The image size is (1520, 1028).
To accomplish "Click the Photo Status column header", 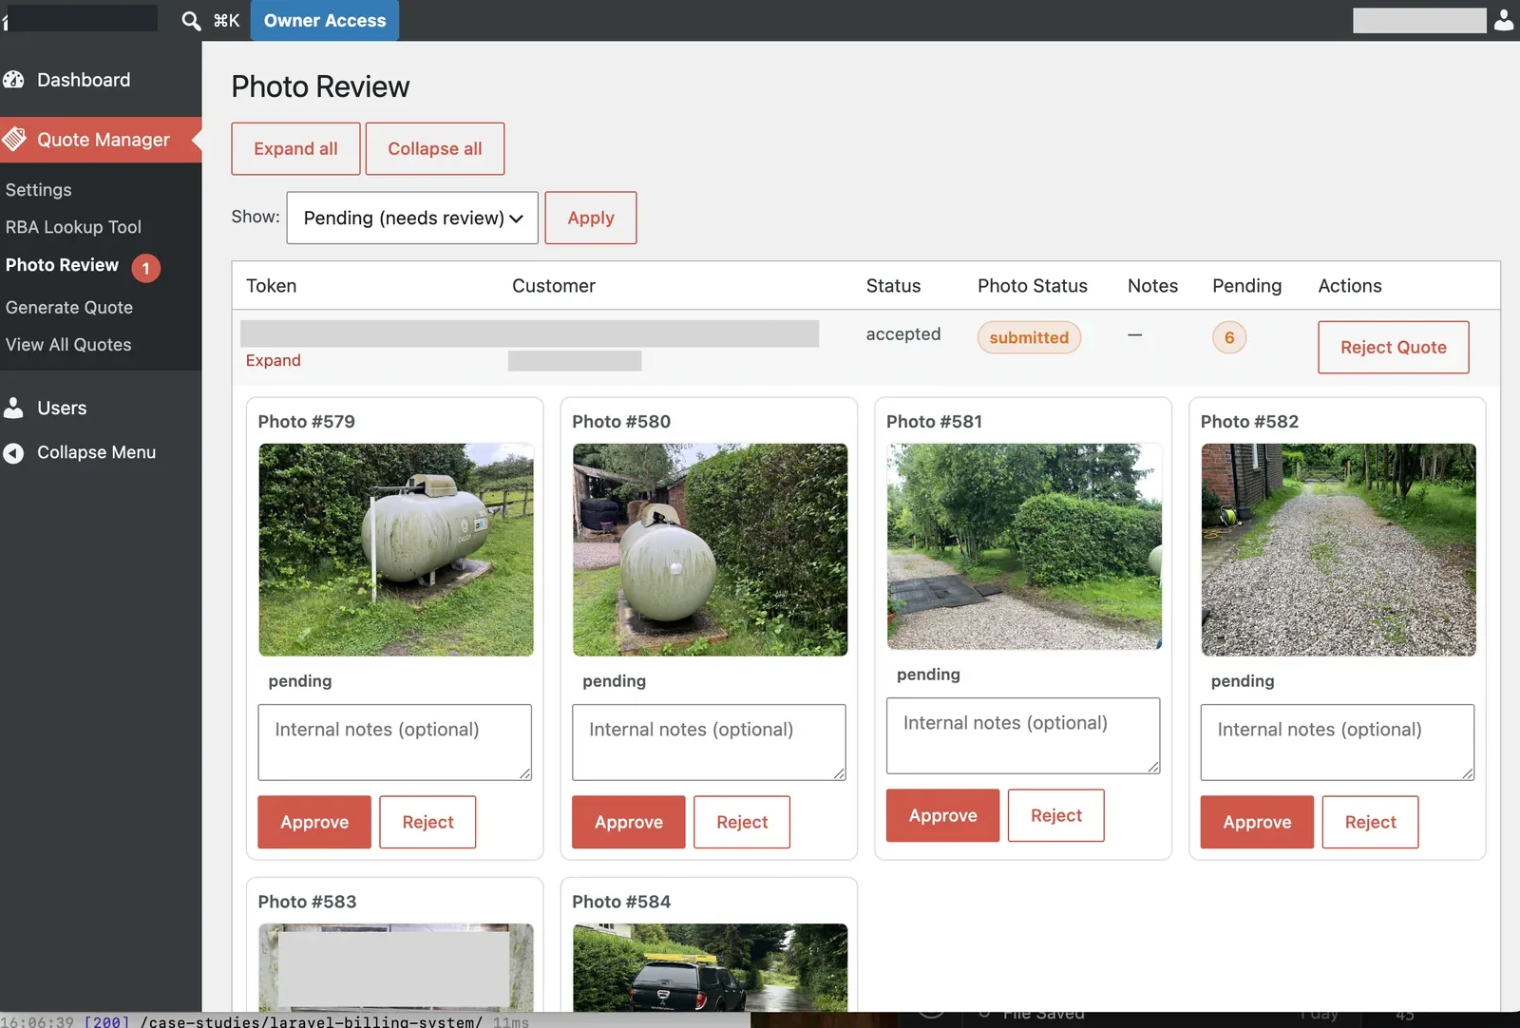I will tap(1033, 286).
